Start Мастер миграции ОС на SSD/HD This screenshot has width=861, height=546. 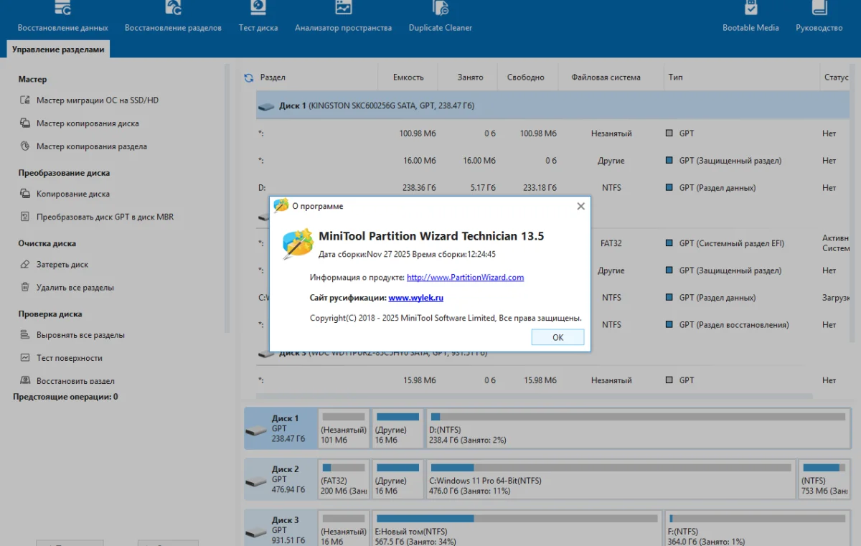click(97, 100)
